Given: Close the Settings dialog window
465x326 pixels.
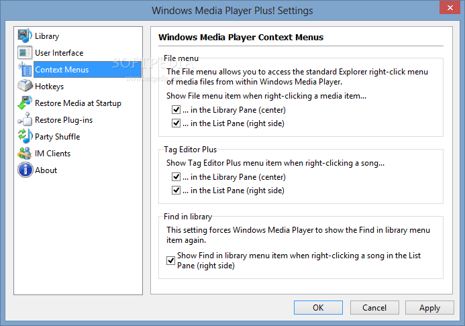Looking at the screenshot, I should click(450, 7).
